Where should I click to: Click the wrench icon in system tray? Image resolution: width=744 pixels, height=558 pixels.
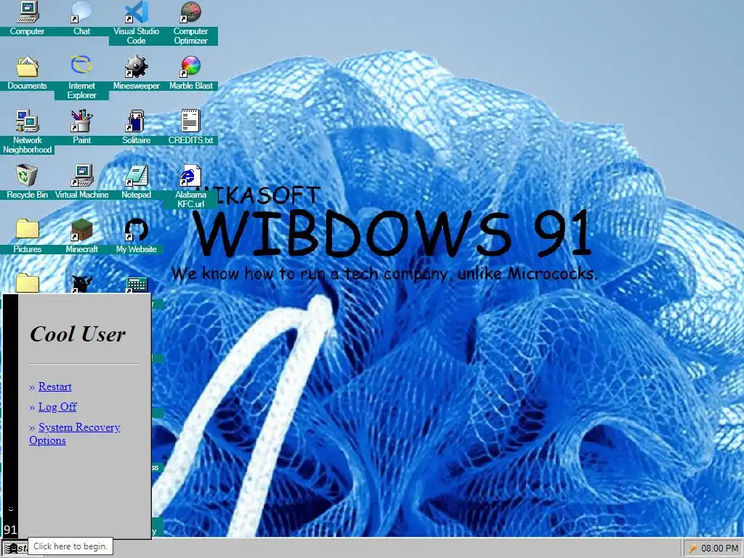[692, 549]
